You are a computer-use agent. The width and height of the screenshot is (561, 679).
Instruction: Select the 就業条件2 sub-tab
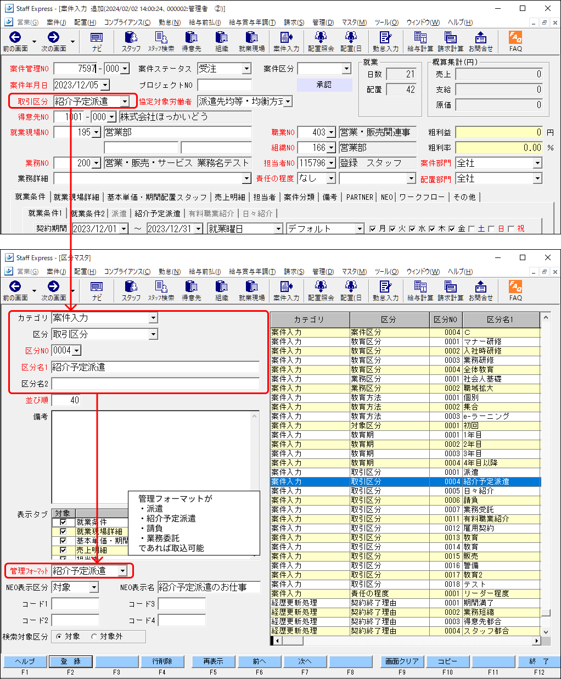pos(87,214)
